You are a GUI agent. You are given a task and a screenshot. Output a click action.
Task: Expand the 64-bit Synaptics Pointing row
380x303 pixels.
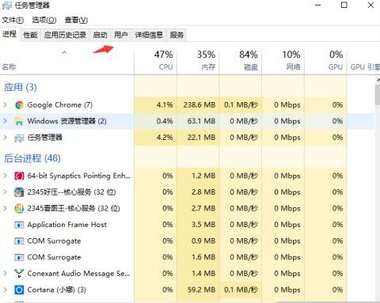[5, 176]
